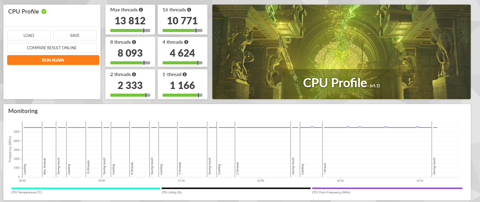Click the 16 threads score bar
Screen dimensions: 480x202
point(182,30)
